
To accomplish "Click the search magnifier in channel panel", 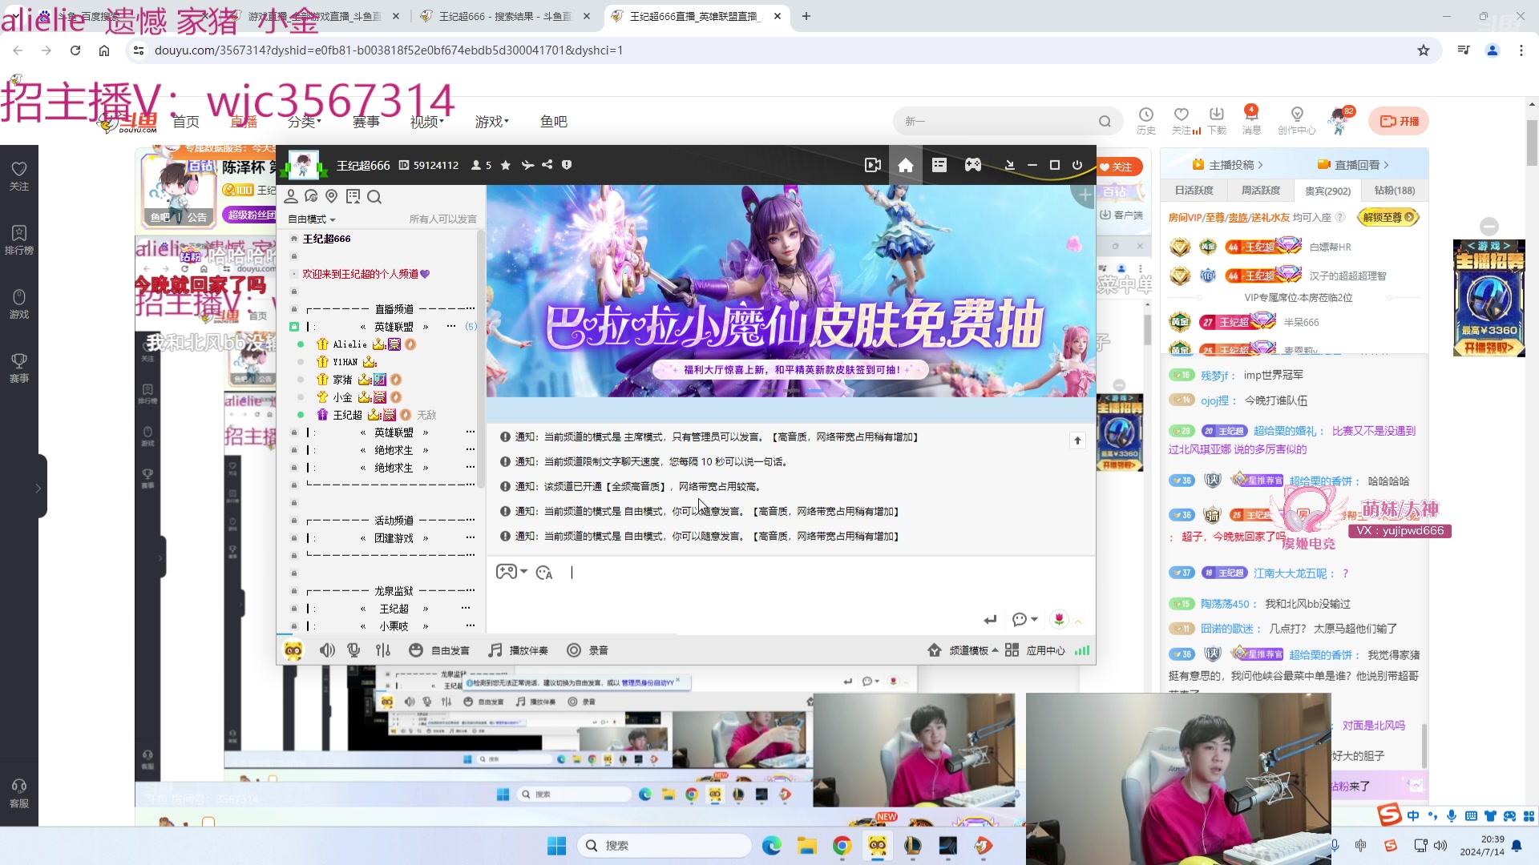I will [x=374, y=196].
